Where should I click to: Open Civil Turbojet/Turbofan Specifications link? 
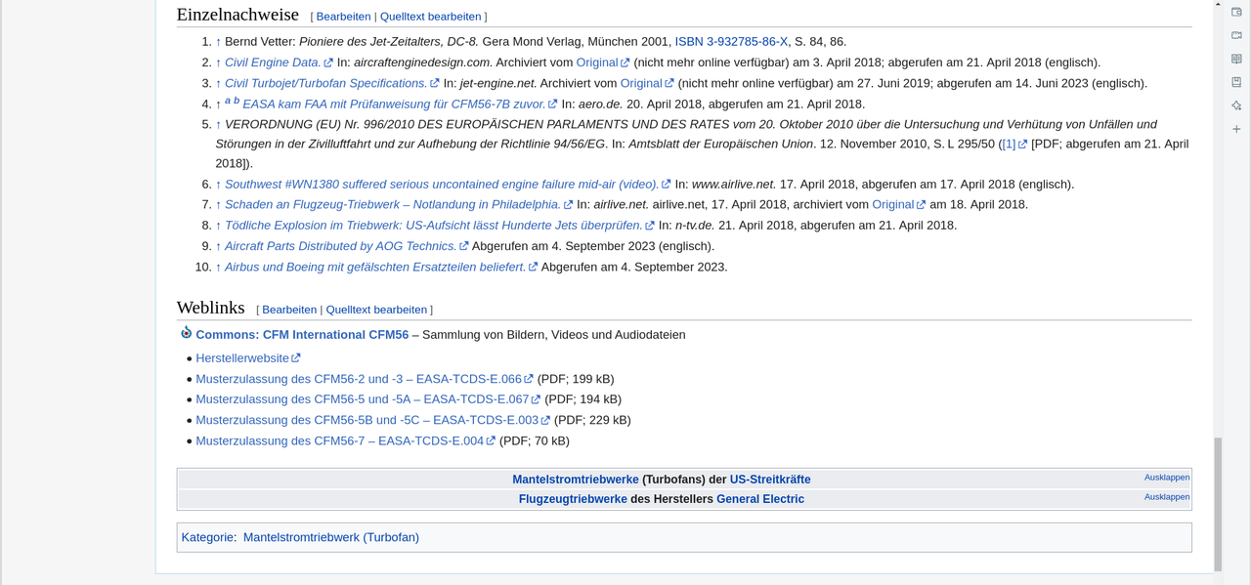(325, 83)
